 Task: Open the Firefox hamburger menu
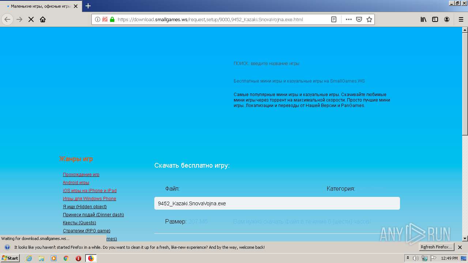point(461,19)
